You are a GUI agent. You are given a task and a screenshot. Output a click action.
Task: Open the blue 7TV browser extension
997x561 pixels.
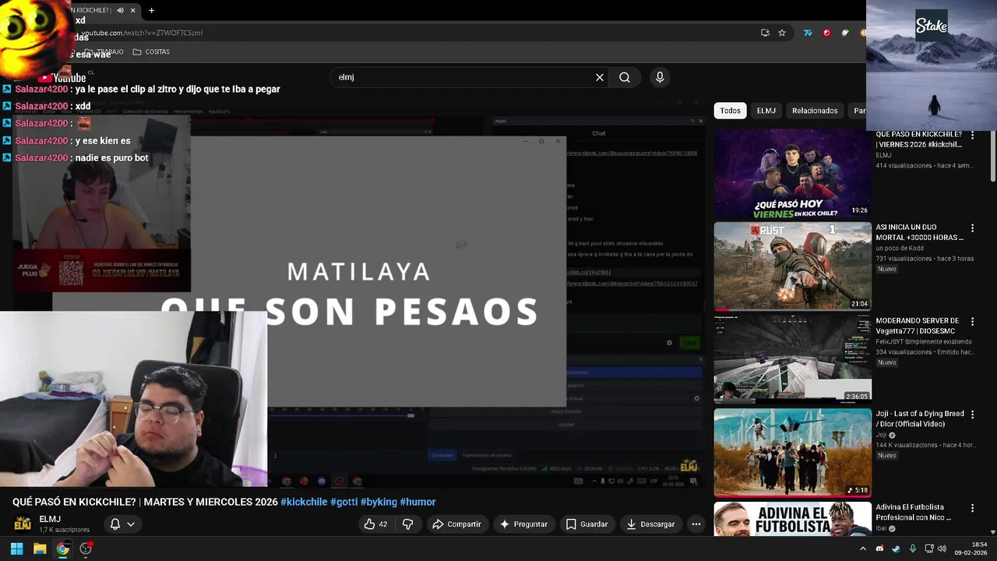click(x=808, y=33)
